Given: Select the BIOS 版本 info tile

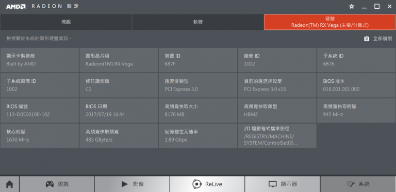Looking at the screenshot, I should tap(356, 85).
